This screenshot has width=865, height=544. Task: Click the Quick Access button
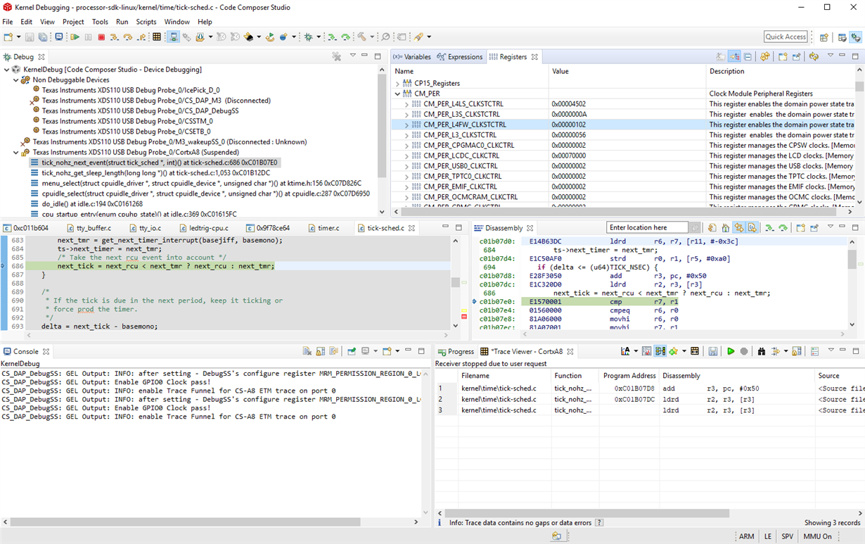(786, 37)
